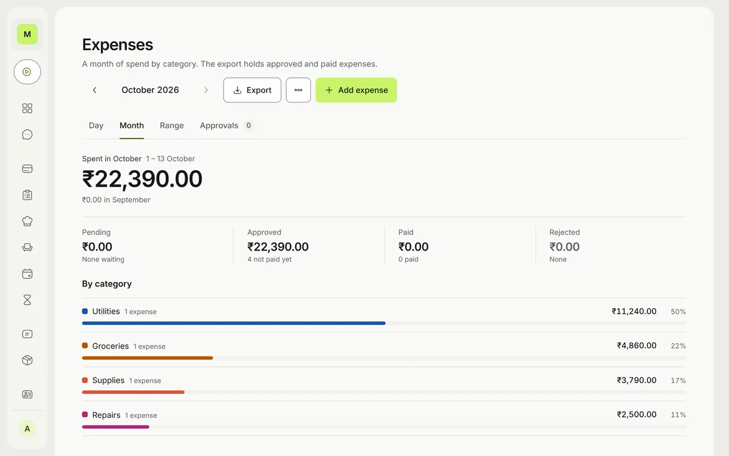Screen dimensions: 729x456
Task: Open the M workspace avatar in sidebar
Action: click(x=27, y=35)
